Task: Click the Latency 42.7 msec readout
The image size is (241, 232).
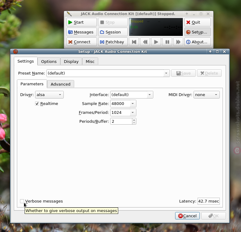Action: (x=209, y=201)
